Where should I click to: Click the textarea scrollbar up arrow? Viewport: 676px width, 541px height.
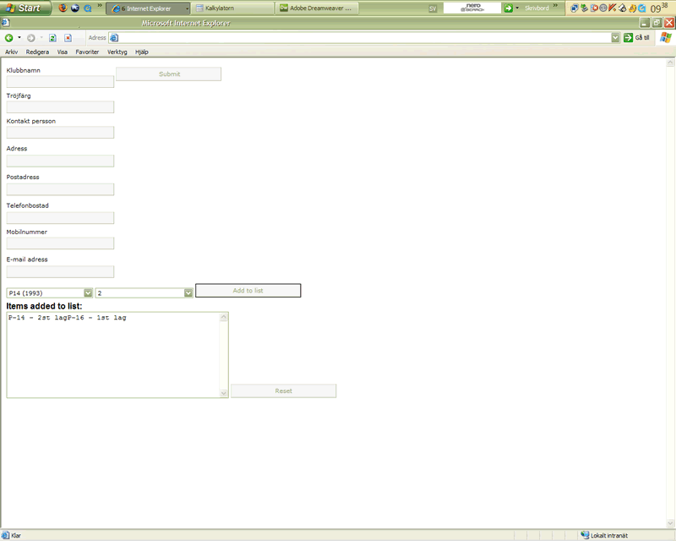point(223,317)
